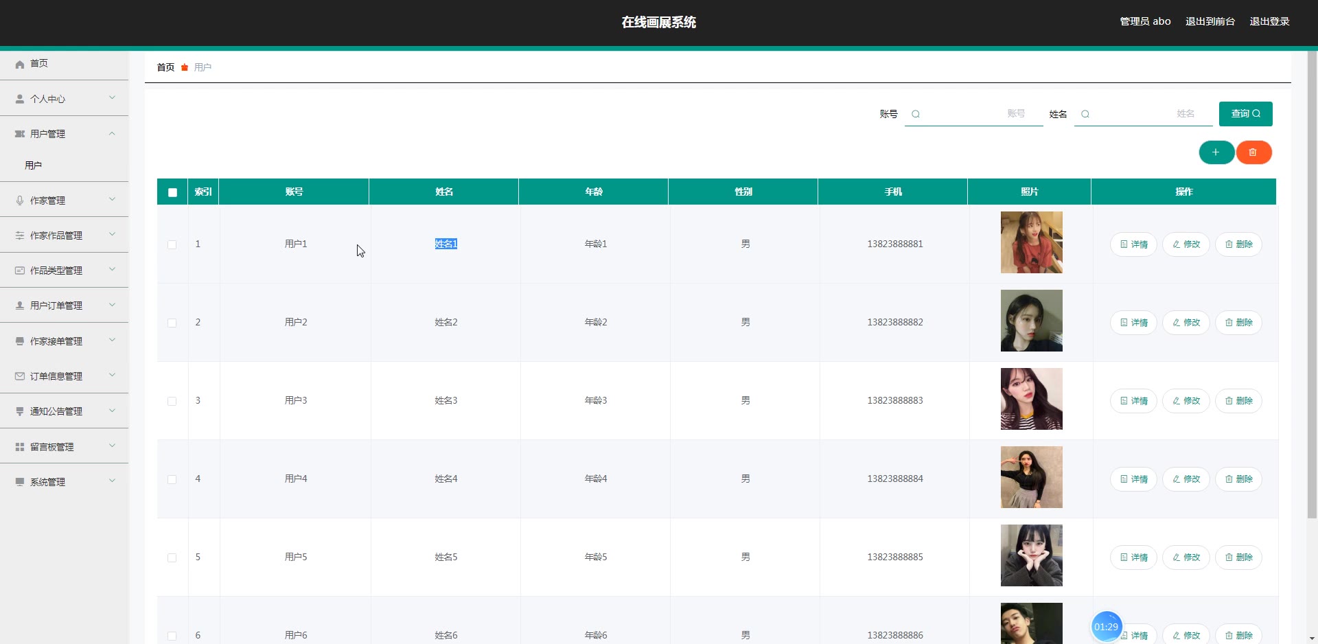Screen dimensions: 1318x644
Task: Open photo thumbnail of 用户5
Action: pyautogui.click(x=1031, y=555)
